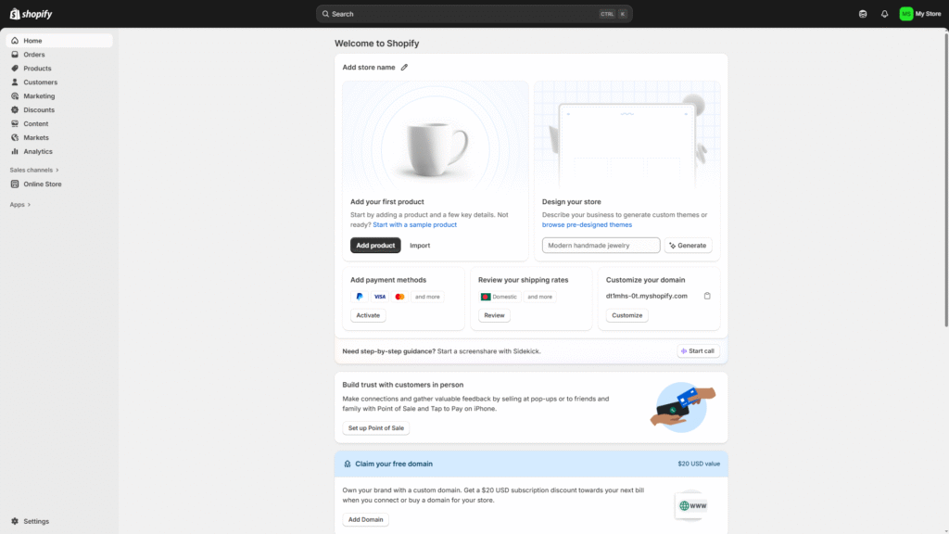Follow the 'Start with a sample product' link
The height and width of the screenshot is (534, 949).
[x=414, y=224]
